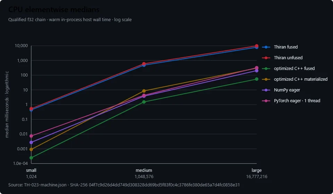
Task: Click the pink PyTorch eager point at small
Action: point(31,136)
